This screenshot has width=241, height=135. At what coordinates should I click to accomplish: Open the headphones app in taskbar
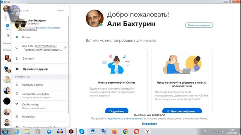(x=60, y=132)
